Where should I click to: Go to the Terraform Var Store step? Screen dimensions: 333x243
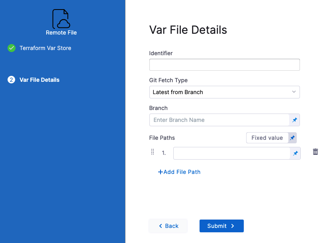point(45,48)
